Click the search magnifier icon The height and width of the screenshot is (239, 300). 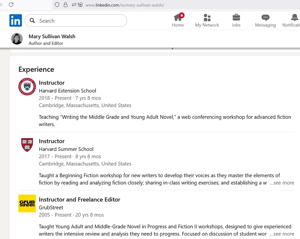click(32, 20)
